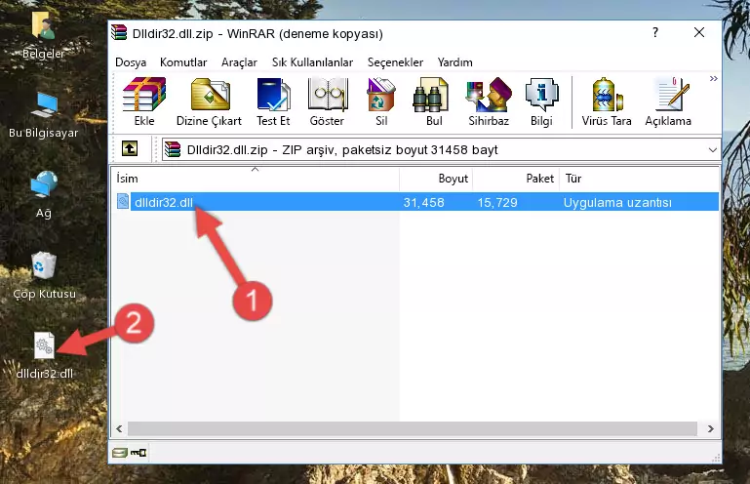Click the 31,458 size value

point(423,203)
